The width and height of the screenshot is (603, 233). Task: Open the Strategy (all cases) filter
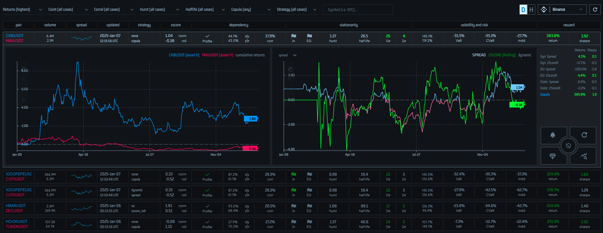pyautogui.click(x=296, y=9)
